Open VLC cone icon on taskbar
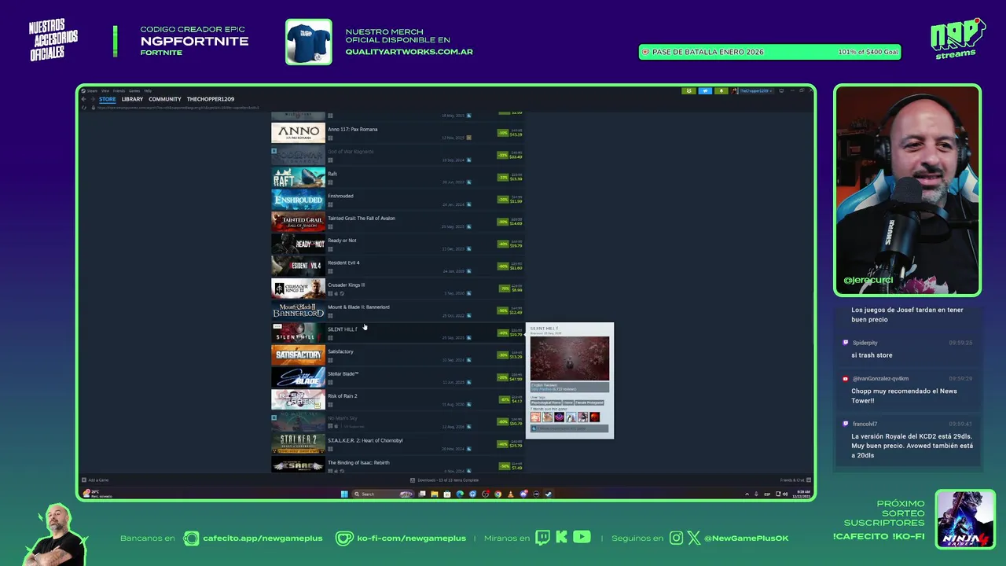Screen dimensions: 1006x566 (x=511, y=494)
